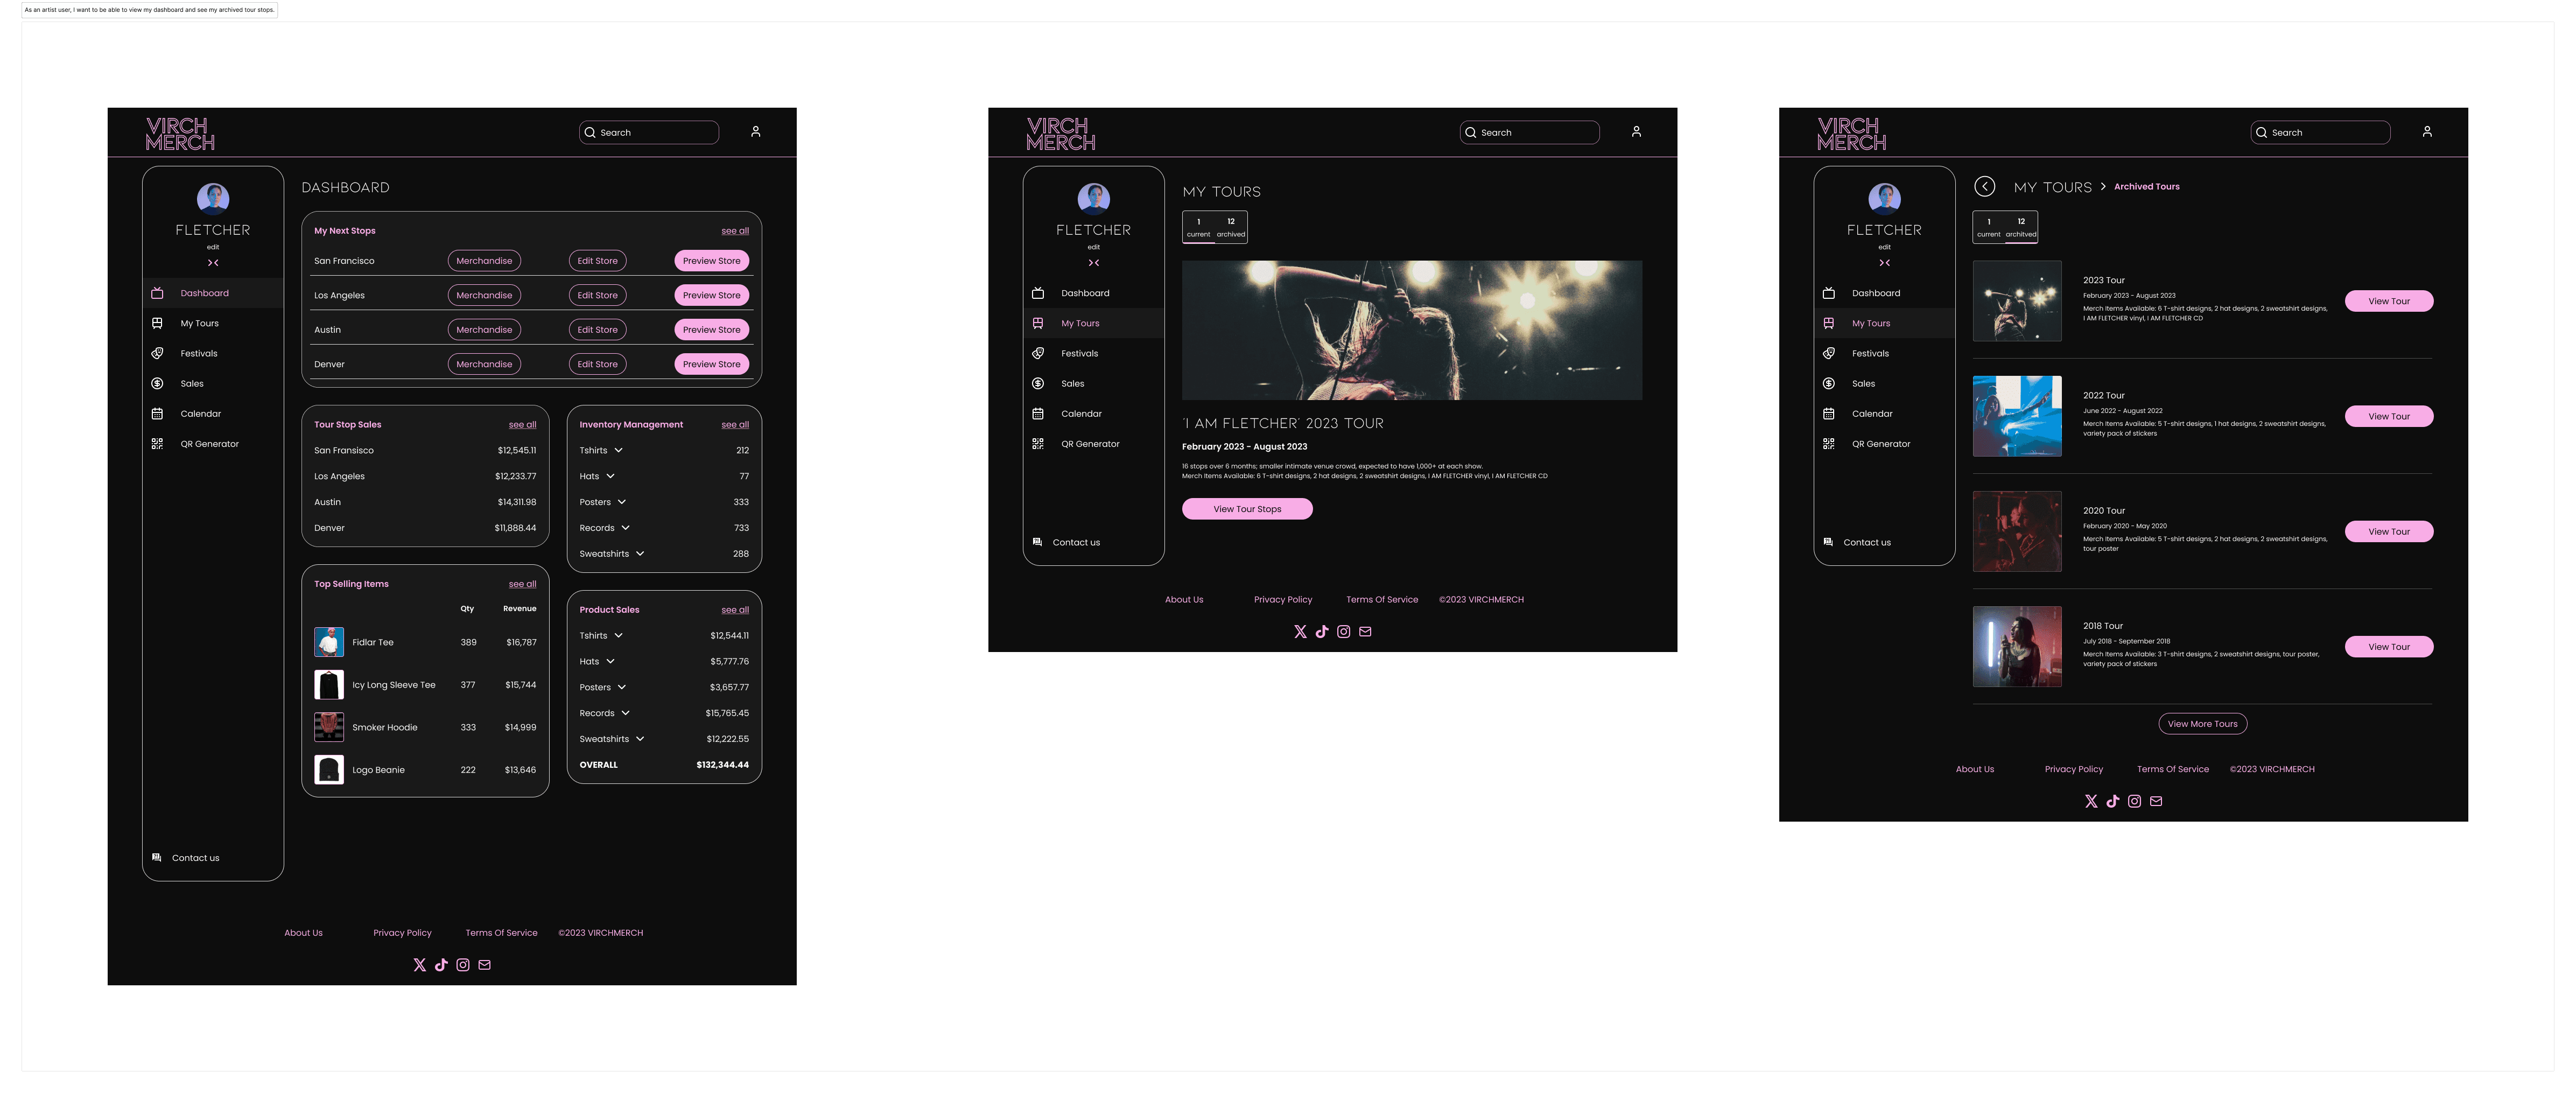The height and width of the screenshot is (1093, 2576).
Task: Click View More Tours button
Action: click(2202, 724)
